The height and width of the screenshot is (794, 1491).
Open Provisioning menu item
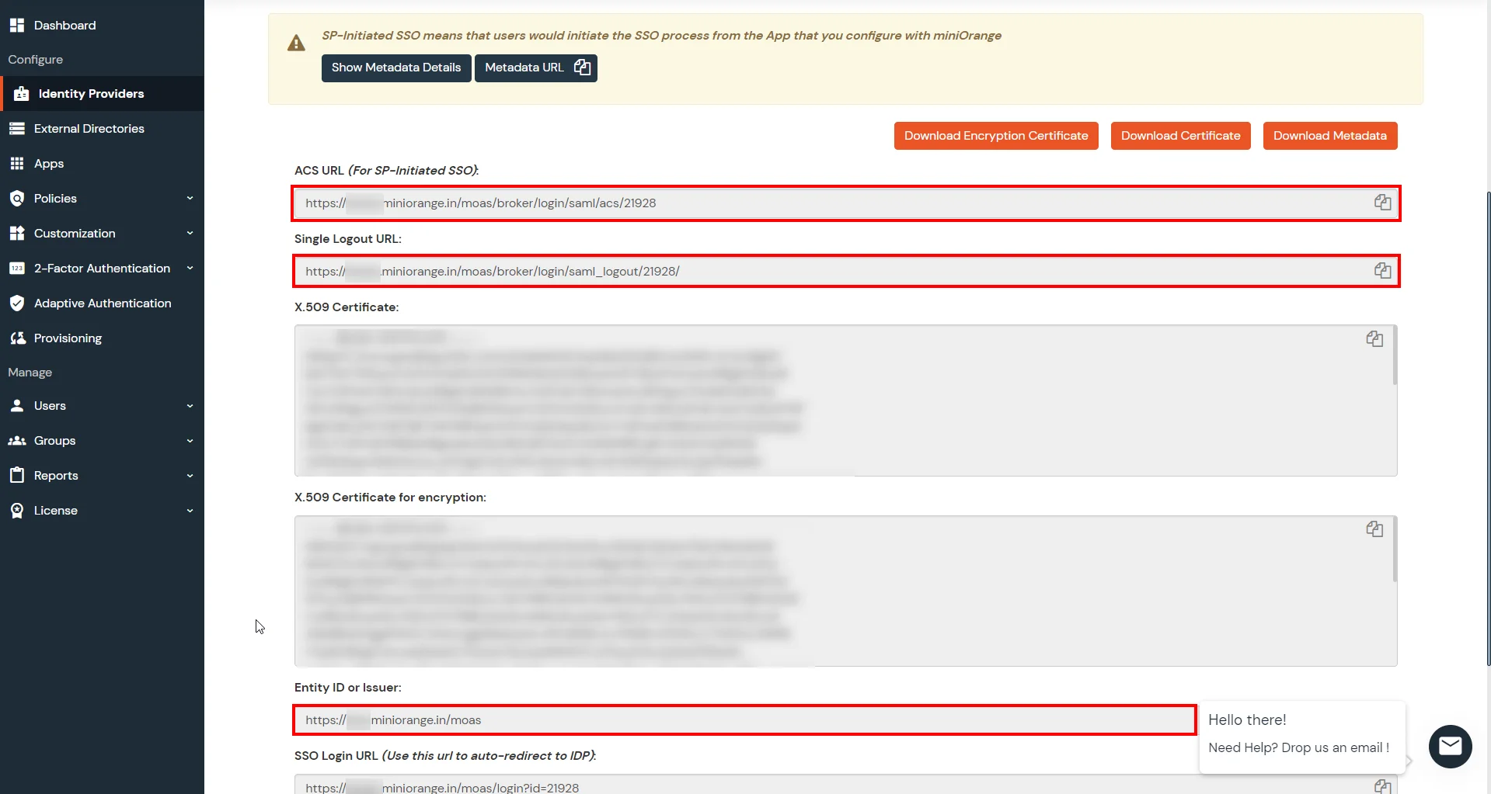point(102,338)
